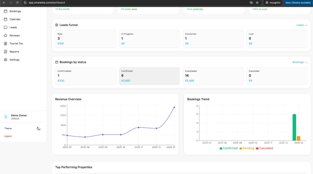Click the Bookings calendar icon in sidebar
313x174 pixels.
point(6,11)
